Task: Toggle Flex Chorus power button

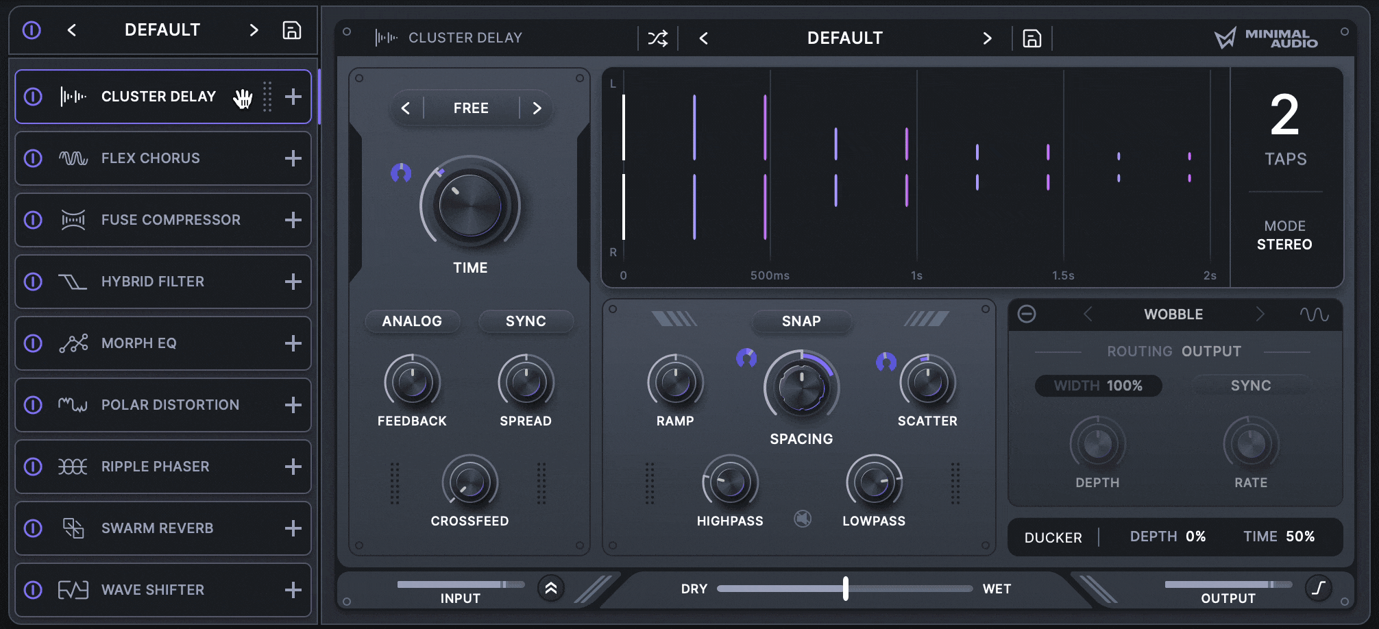Action: pyautogui.click(x=33, y=158)
